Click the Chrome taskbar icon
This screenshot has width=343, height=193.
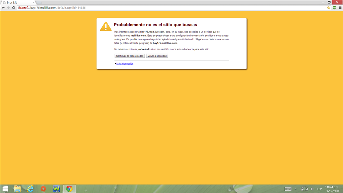(69, 189)
